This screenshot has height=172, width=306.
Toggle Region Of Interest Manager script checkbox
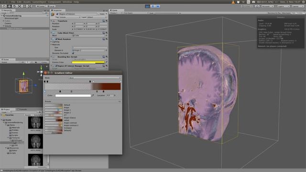pos(56,66)
